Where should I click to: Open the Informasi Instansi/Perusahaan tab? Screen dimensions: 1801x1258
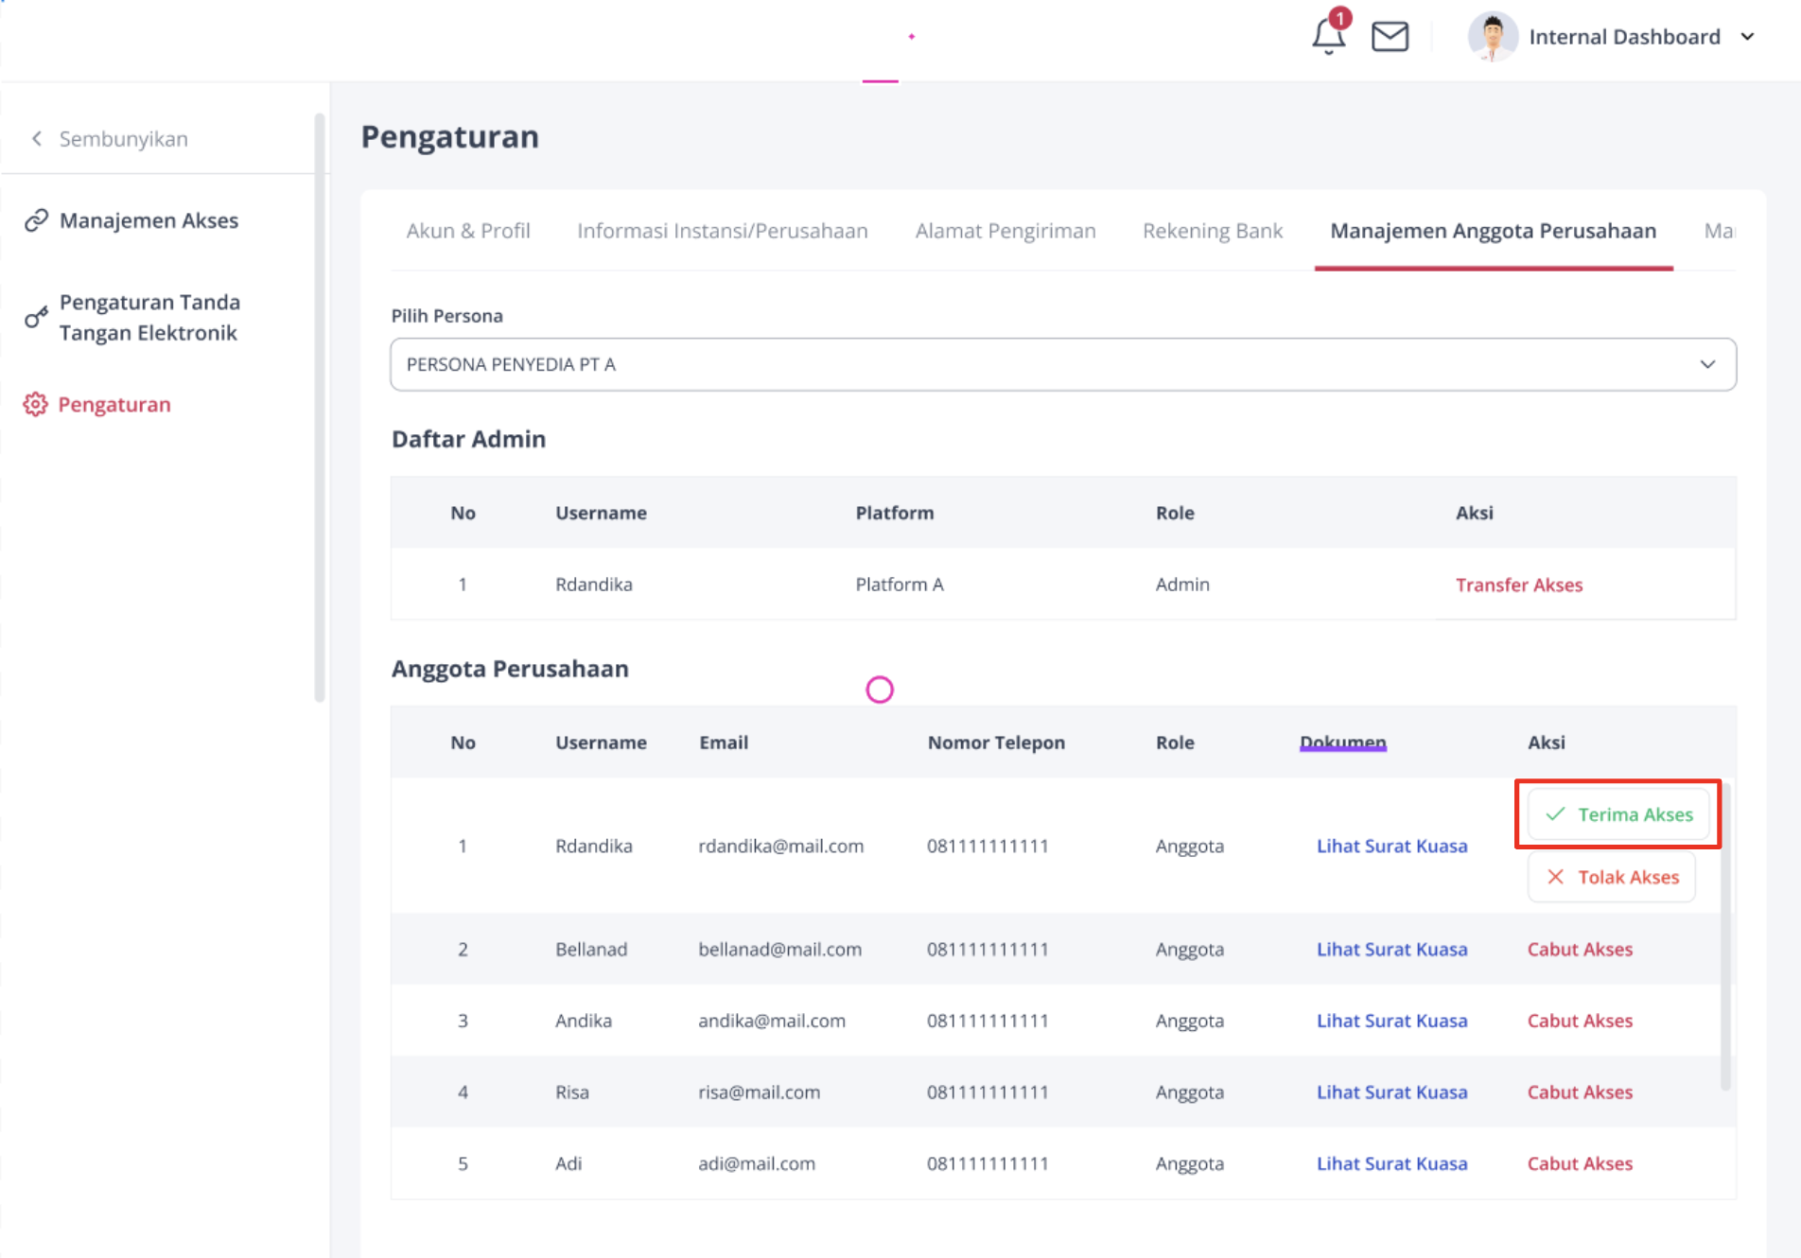pos(722,231)
